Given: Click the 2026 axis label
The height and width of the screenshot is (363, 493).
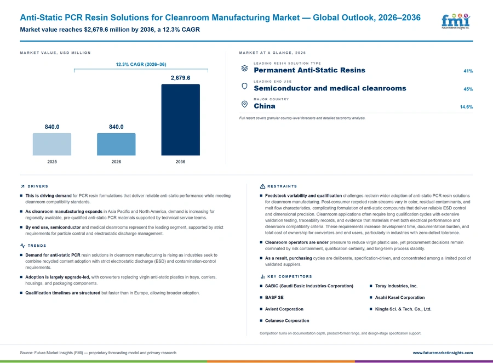Looking at the screenshot, I should [116, 162].
